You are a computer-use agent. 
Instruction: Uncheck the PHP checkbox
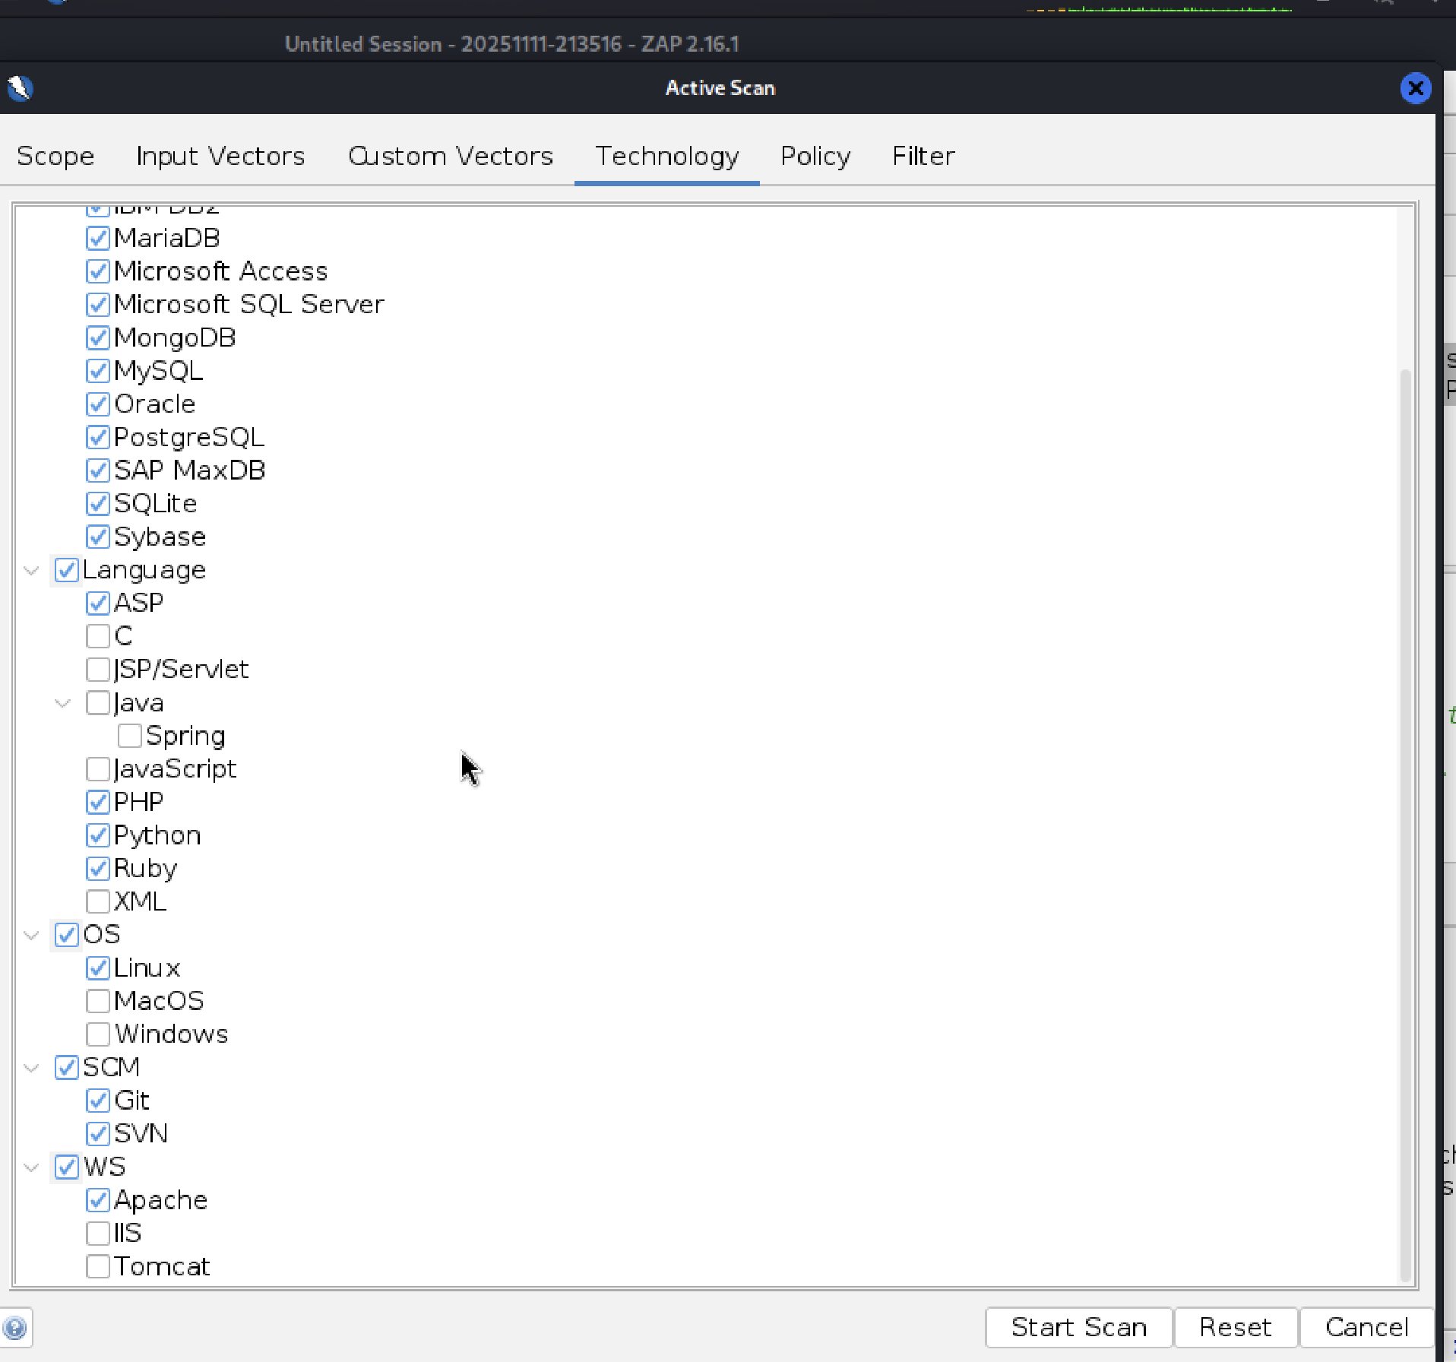(98, 803)
